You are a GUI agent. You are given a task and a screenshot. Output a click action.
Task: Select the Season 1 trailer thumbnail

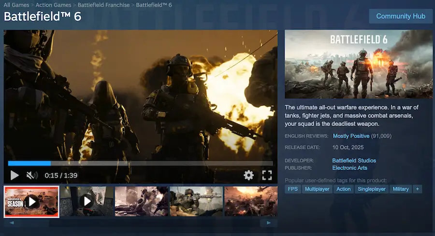pyautogui.click(x=31, y=202)
